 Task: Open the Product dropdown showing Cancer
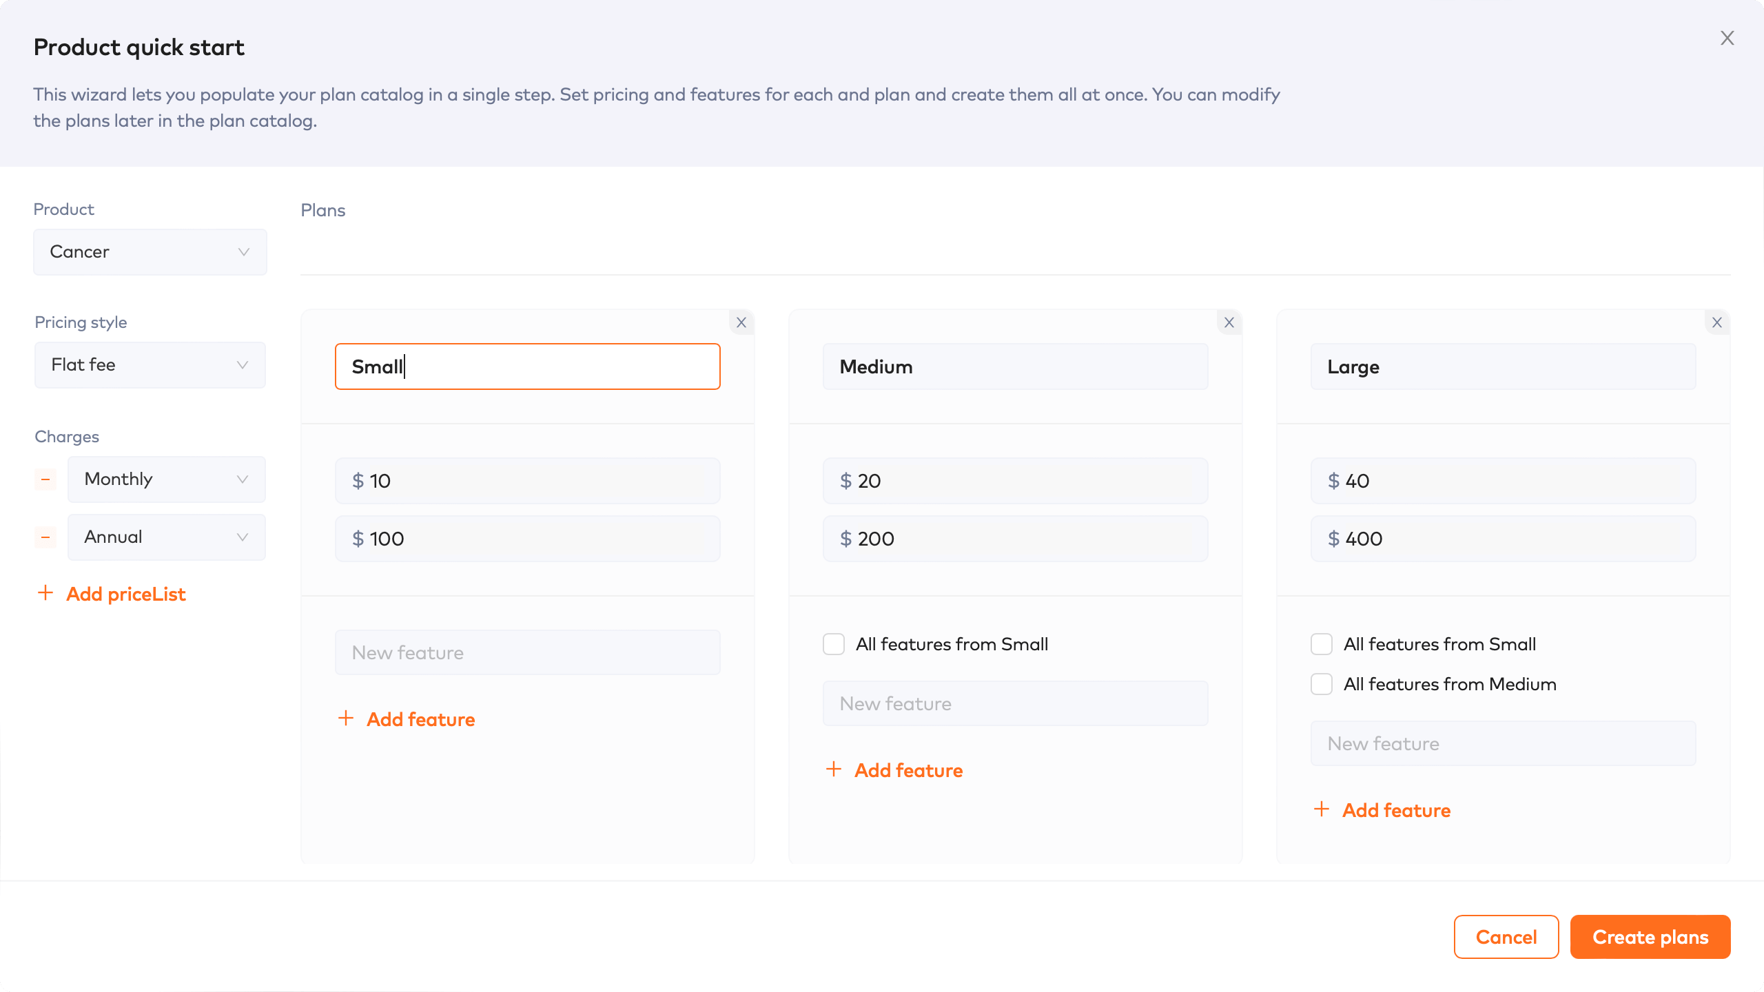click(x=150, y=252)
